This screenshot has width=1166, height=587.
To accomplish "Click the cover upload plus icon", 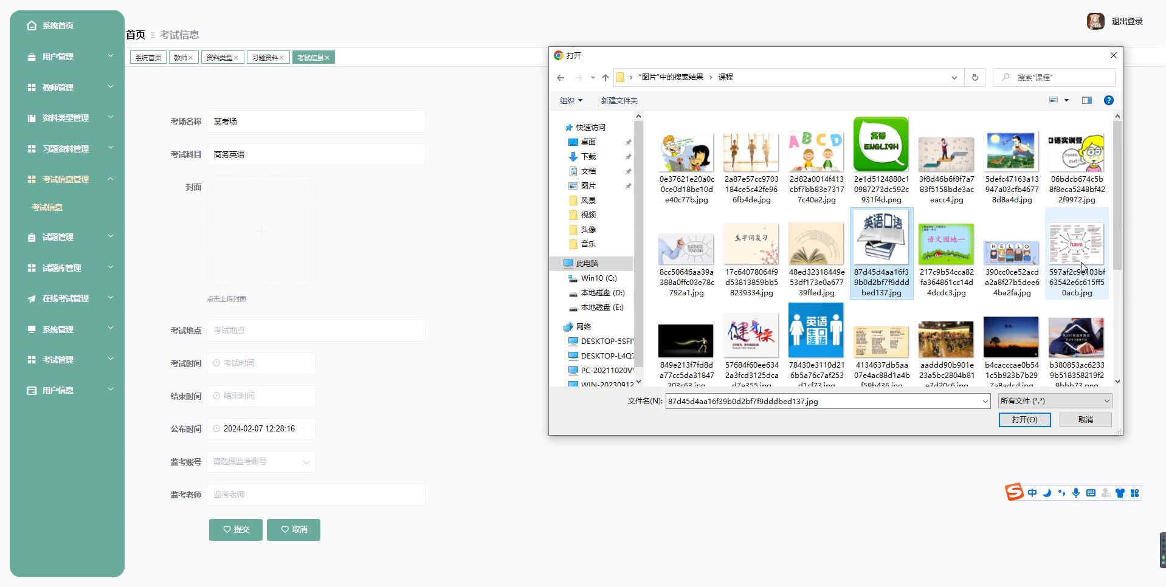I will (x=261, y=231).
